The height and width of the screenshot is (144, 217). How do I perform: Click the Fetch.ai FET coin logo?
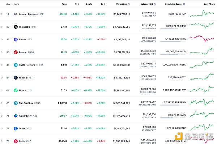pyautogui.click(x=15, y=77)
